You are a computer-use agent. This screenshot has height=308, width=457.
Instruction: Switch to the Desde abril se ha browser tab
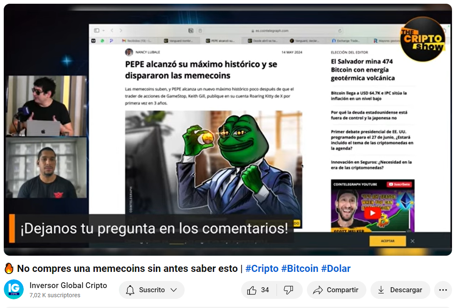263,41
